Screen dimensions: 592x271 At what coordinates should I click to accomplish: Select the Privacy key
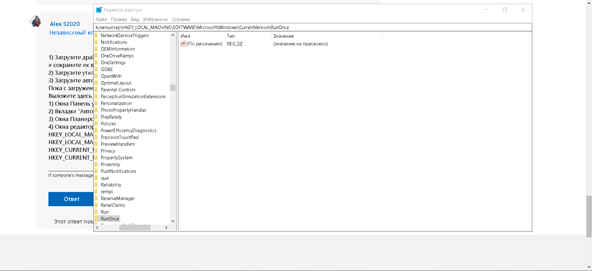(108, 151)
